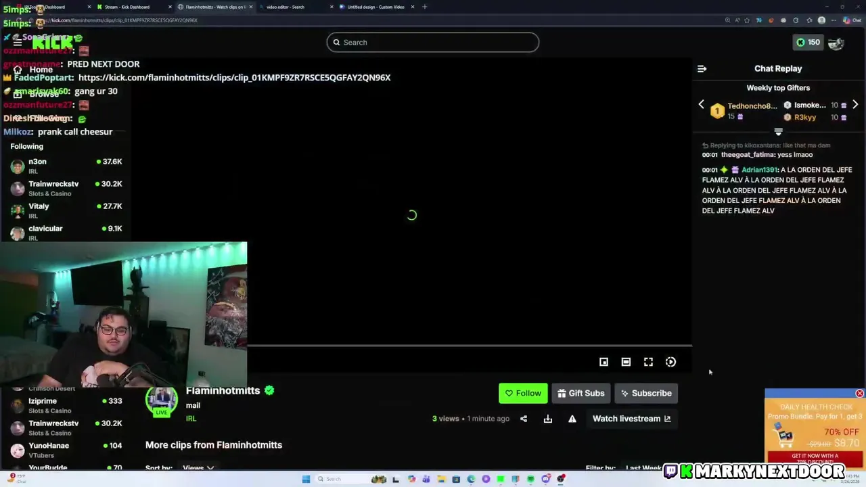This screenshot has height=487, width=866.
Task: Download the clip
Action: pos(548,419)
